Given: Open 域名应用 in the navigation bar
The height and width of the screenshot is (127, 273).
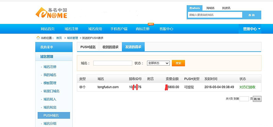Looking at the screenshot, I should pos(95,29).
